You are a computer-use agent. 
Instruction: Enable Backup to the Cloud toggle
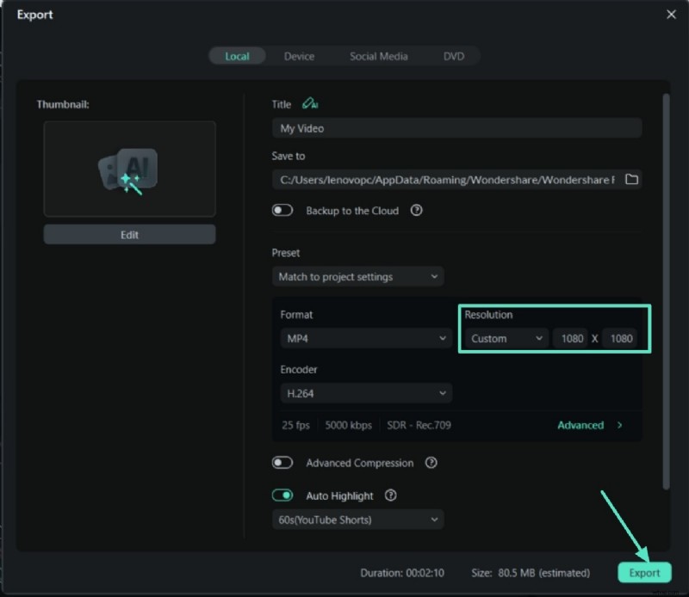click(x=282, y=211)
